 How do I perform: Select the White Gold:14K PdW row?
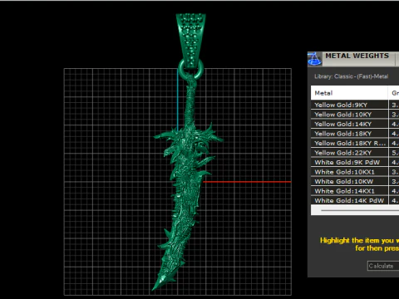(355, 200)
